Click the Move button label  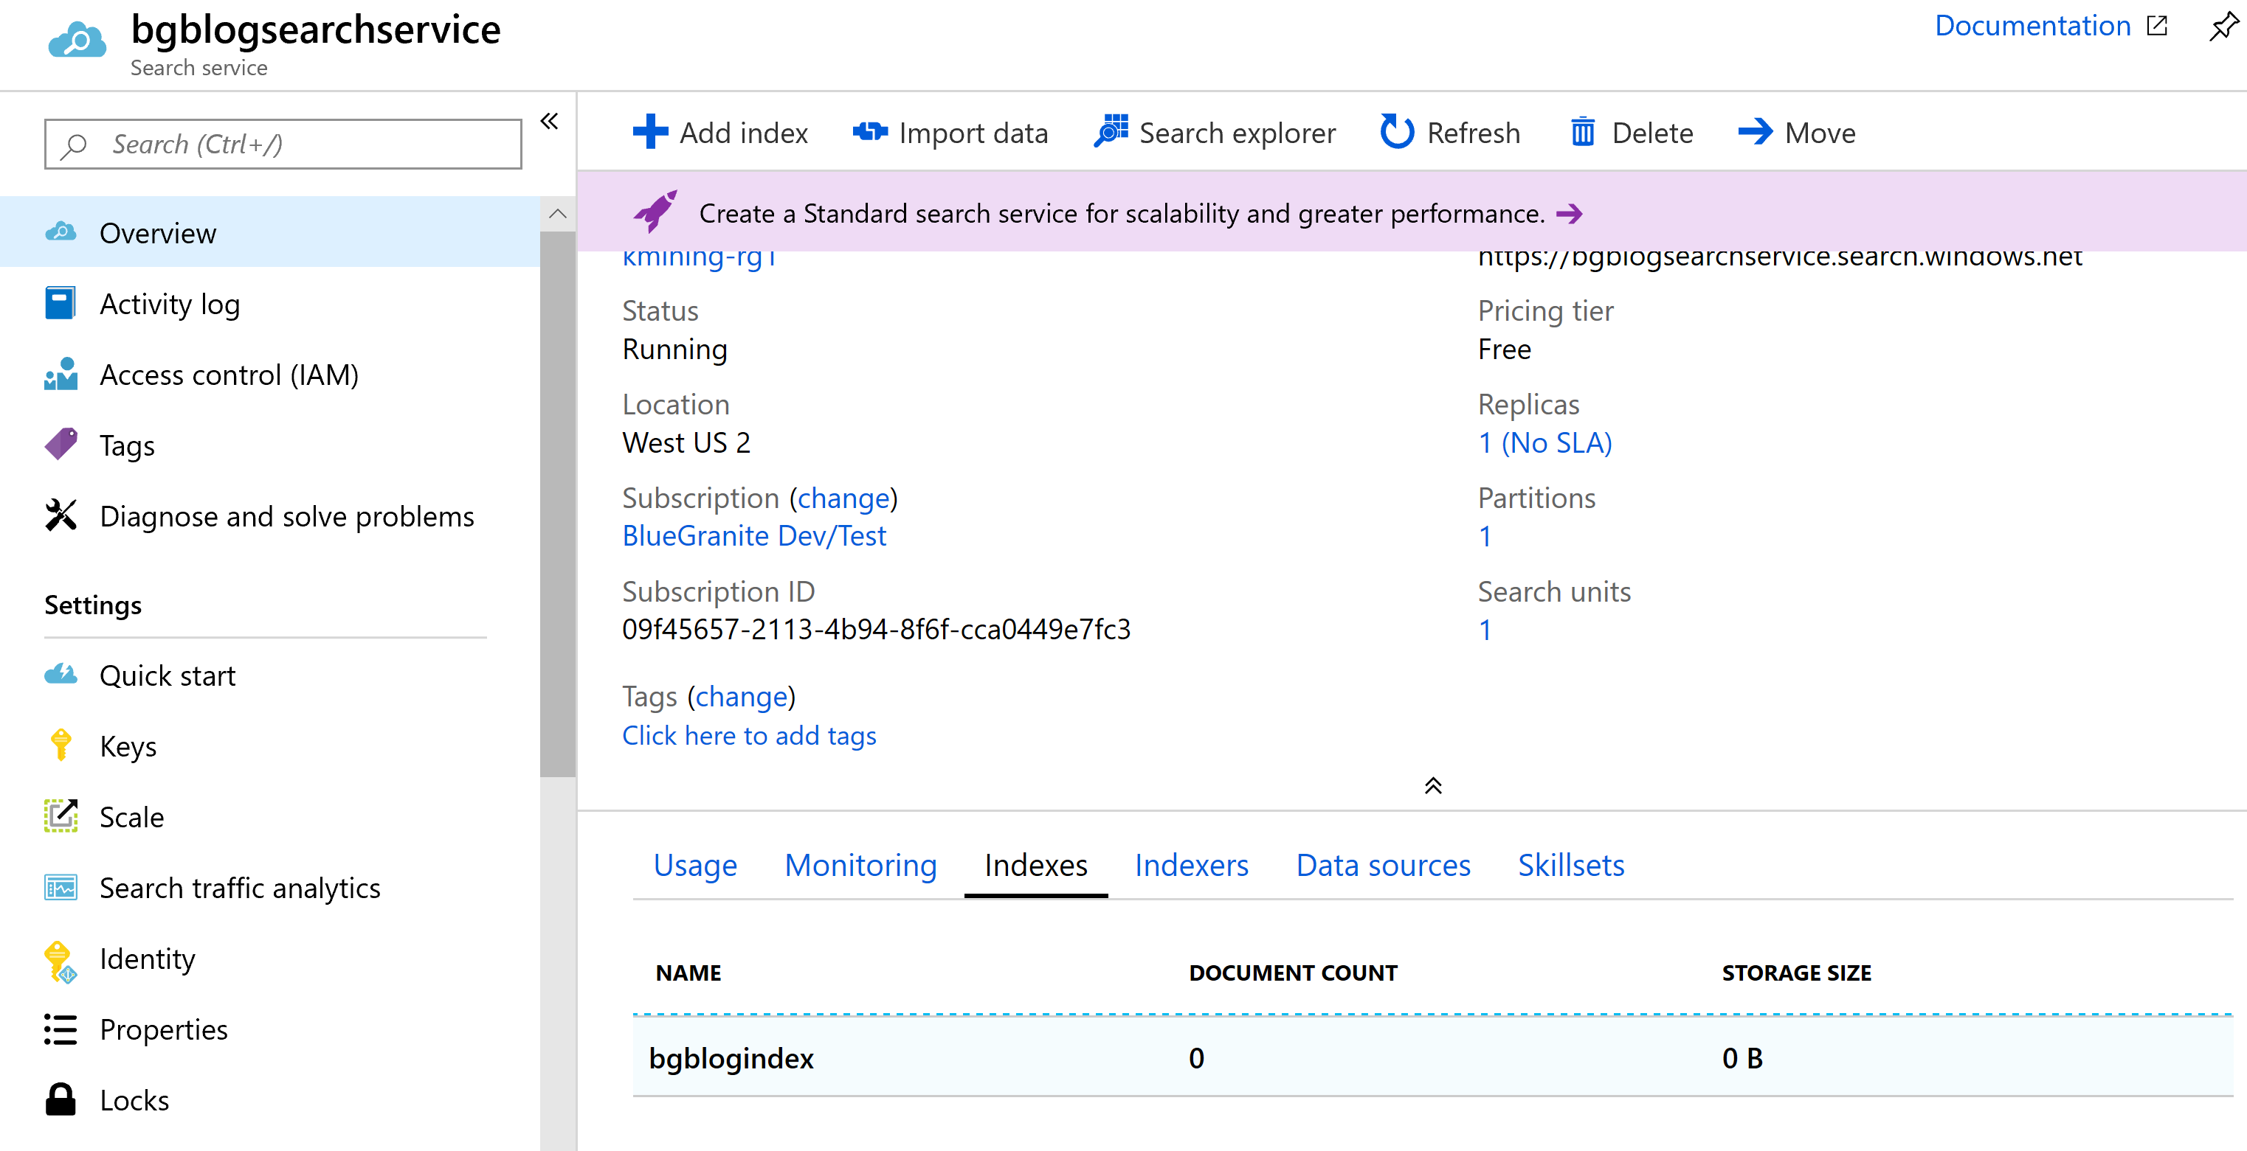1820,133
